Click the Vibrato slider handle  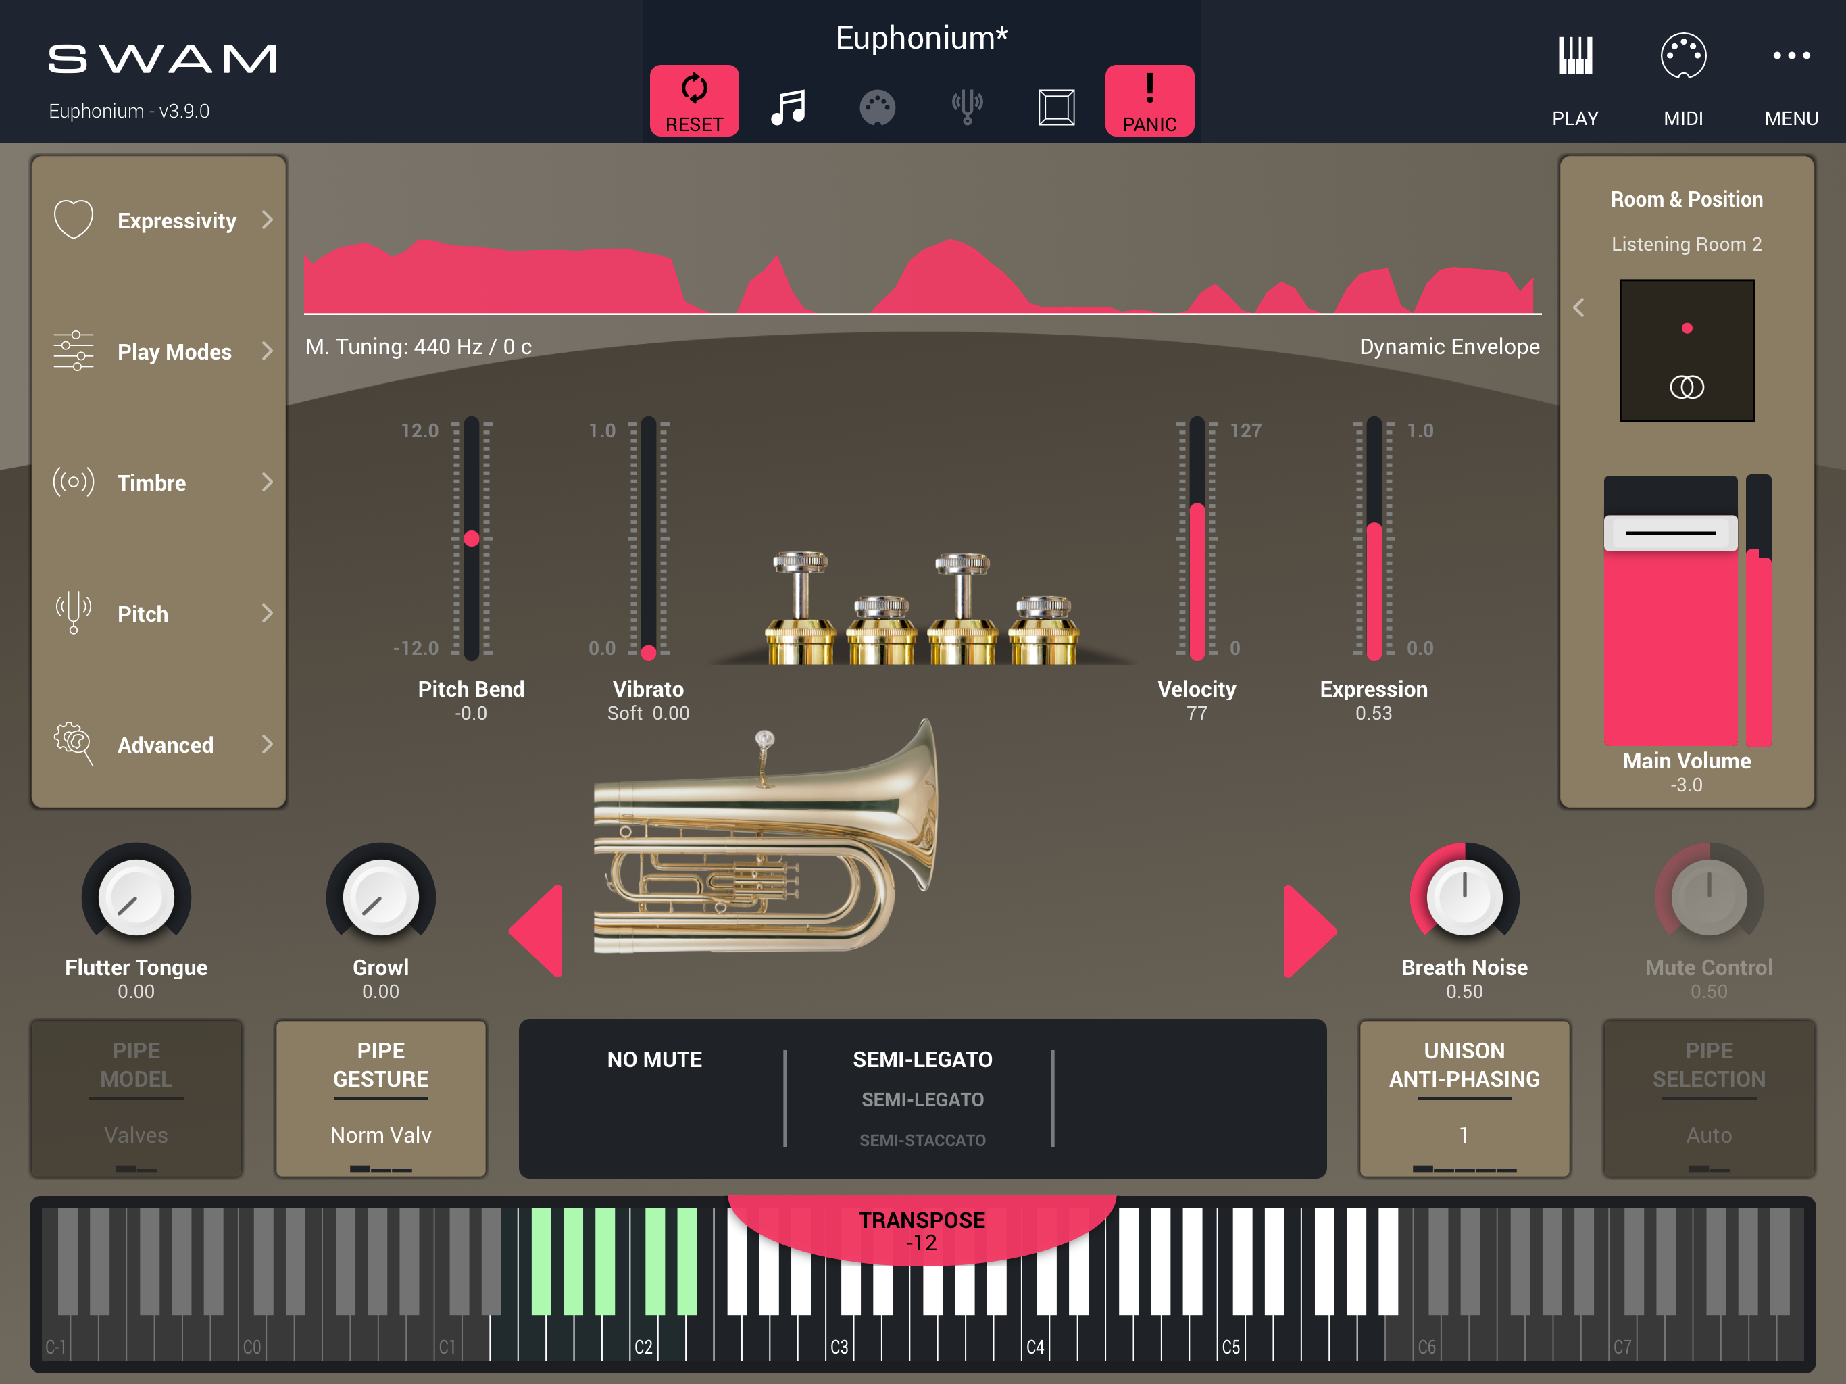(x=649, y=652)
